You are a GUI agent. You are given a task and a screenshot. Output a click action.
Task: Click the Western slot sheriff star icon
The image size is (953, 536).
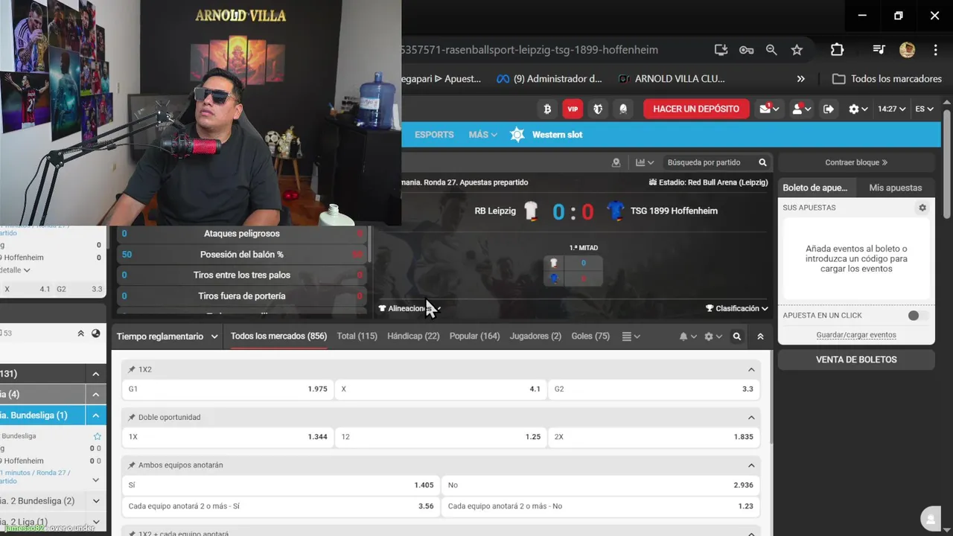517,135
